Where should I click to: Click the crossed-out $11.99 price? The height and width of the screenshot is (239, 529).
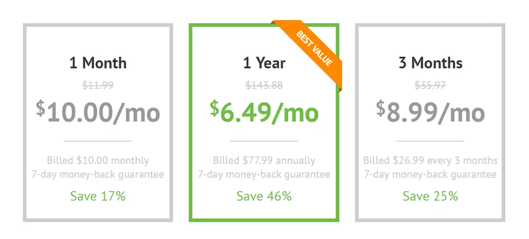pyautogui.click(x=98, y=85)
